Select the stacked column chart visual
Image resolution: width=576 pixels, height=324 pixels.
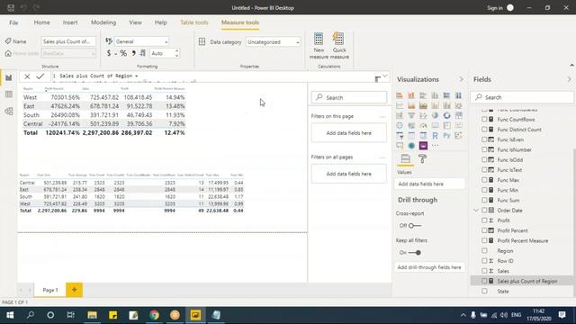point(411,95)
